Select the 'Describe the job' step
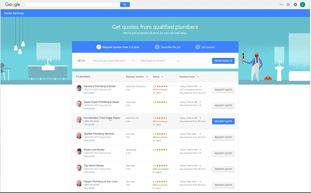The width and height of the screenshot is (311, 193). 171,47
